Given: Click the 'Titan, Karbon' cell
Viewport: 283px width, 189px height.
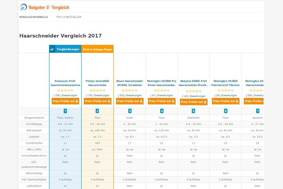Looking at the screenshot, I should 65,118.
